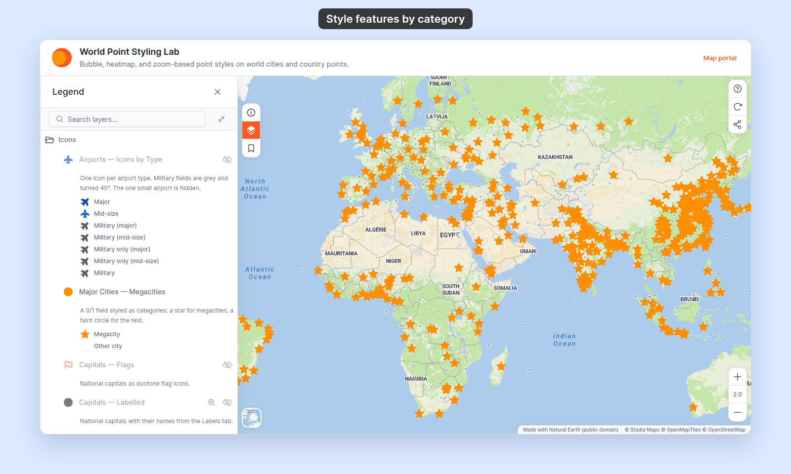Open the bookmarks button on map
Image resolution: width=791 pixels, height=474 pixels.
pyautogui.click(x=251, y=148)
